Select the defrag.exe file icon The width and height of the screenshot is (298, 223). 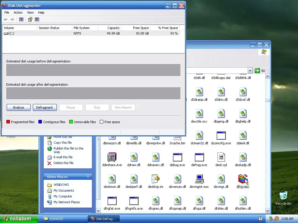point(199,157)
